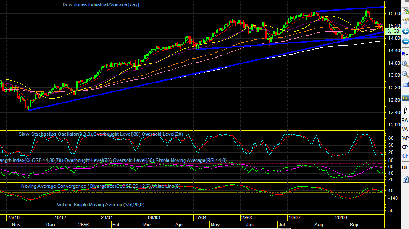
Task: Click the UF sidebar button
Action: pos(405,167)
